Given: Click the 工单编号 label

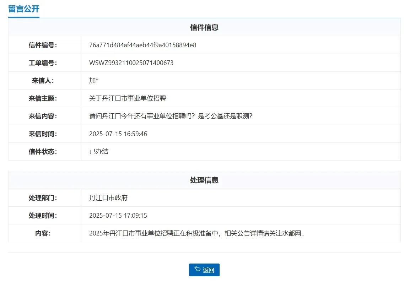Looking at the screenshot, I should coord(43,63).
